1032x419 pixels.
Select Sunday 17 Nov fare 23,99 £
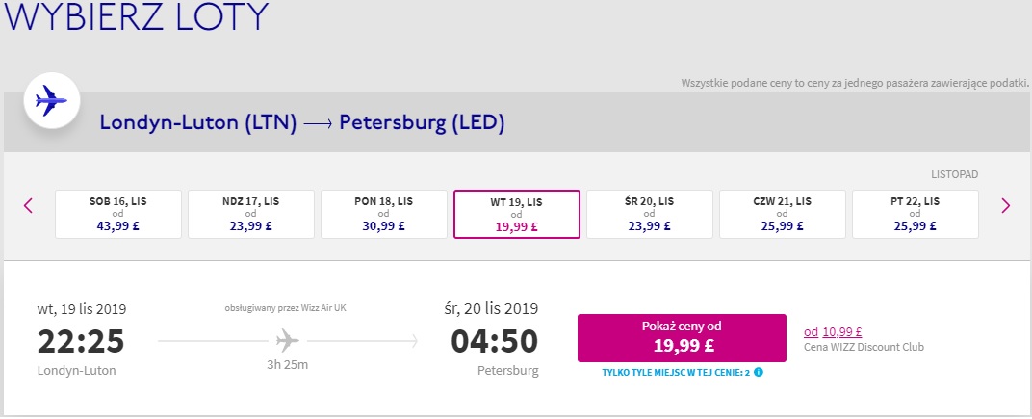point(250,214)
